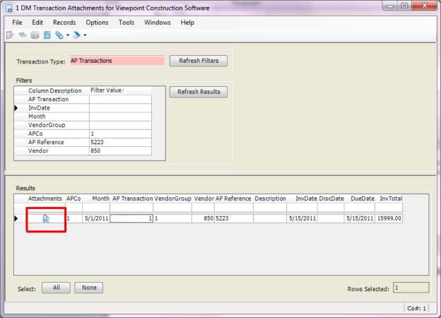This screenshot has width=441, height=318.
Task: Click the AP Transaction result cell
Action: (131, 218)
